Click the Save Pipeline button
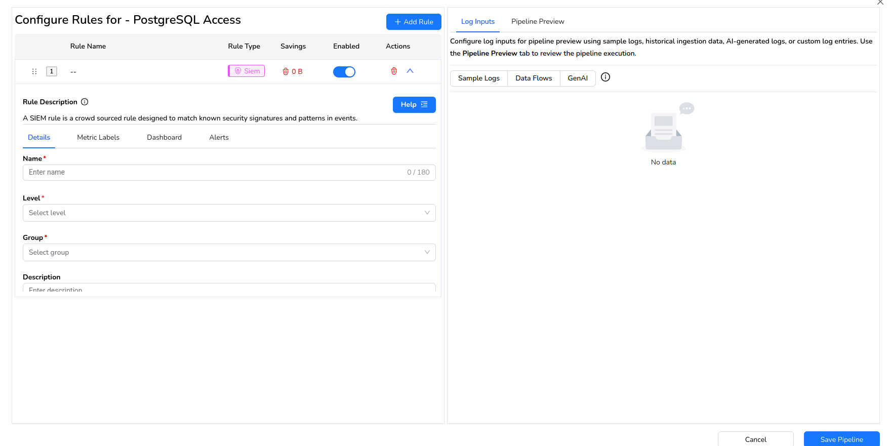Viewport: 889px width, 446px height. [841, 439]
